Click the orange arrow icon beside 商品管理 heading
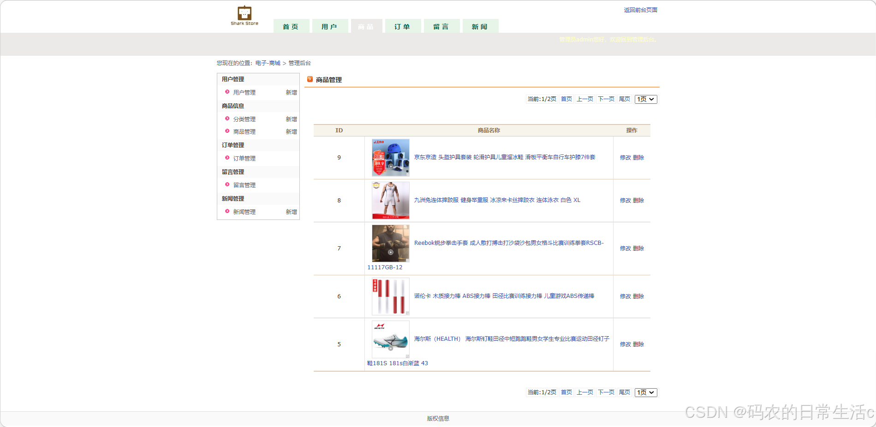Screen dimensions: 876x427 pos(310,79)
